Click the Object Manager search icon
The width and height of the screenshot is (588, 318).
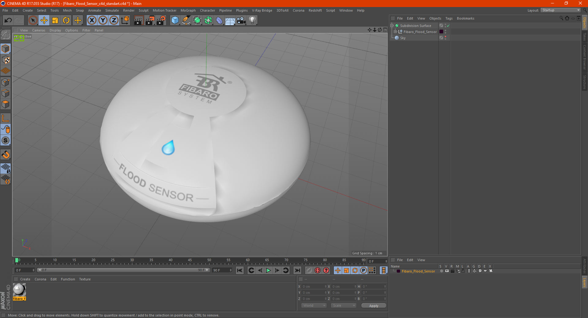pyautogui.click(x=561, y=18)
